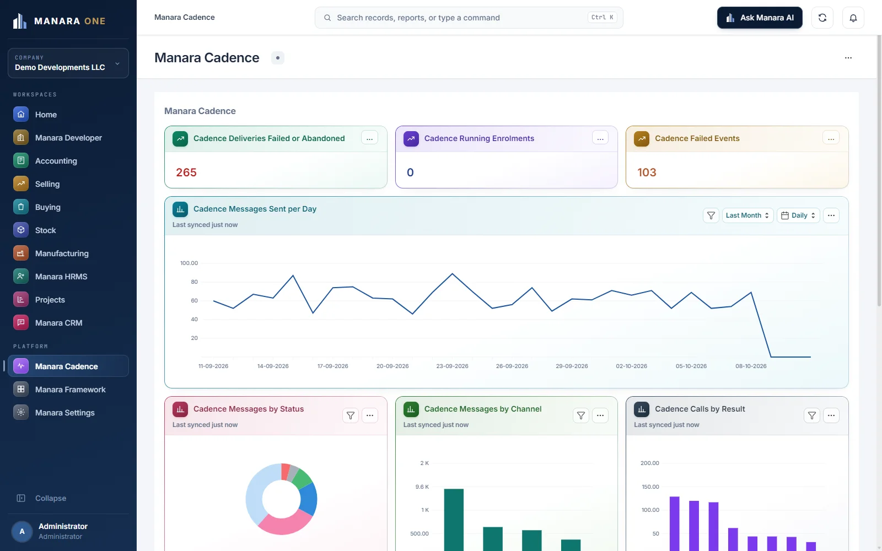Click the 265 failed deliveries value
Image resolution: width=882 pixels, height=551 pixels.
pyautogui.click(x=186, y=172)
